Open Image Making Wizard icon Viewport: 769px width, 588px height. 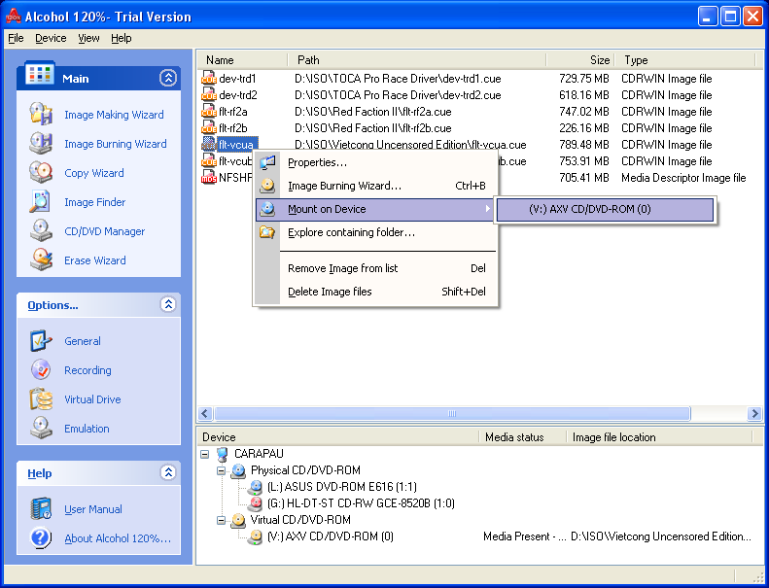41,114
